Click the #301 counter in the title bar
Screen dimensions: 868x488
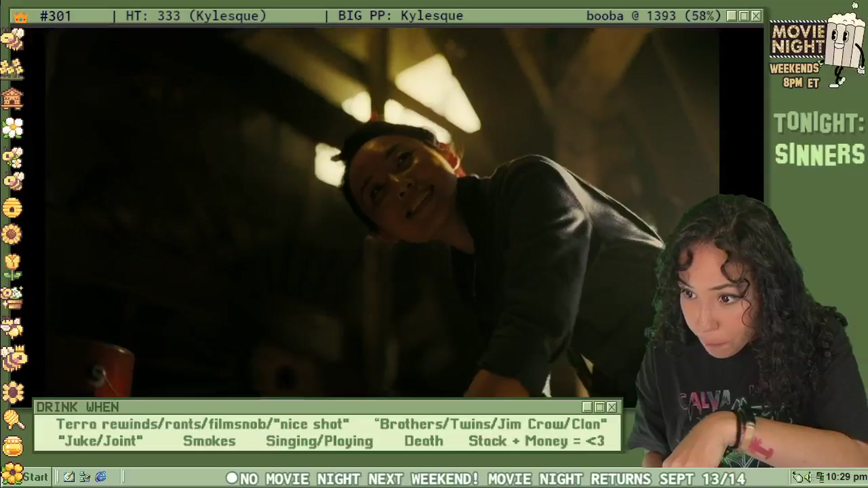coord(56,16)
